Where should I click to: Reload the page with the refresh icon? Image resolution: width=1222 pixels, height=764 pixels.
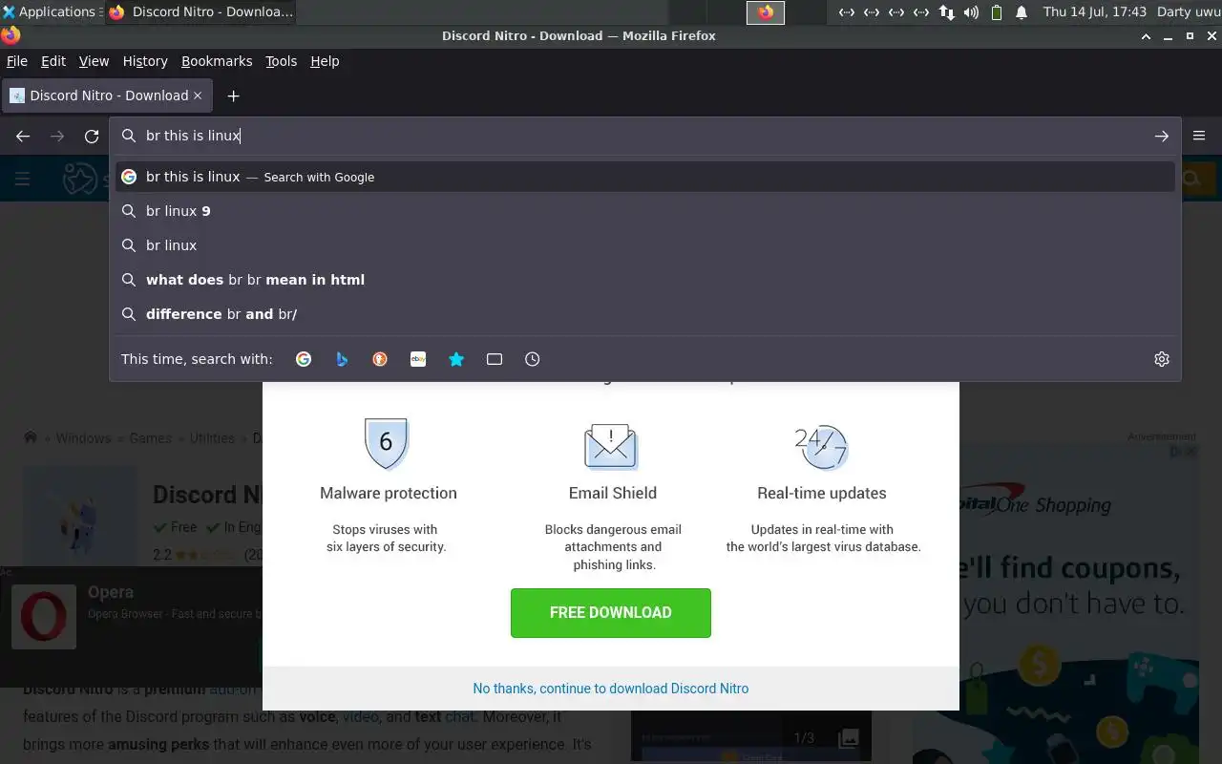click(92, 136)
